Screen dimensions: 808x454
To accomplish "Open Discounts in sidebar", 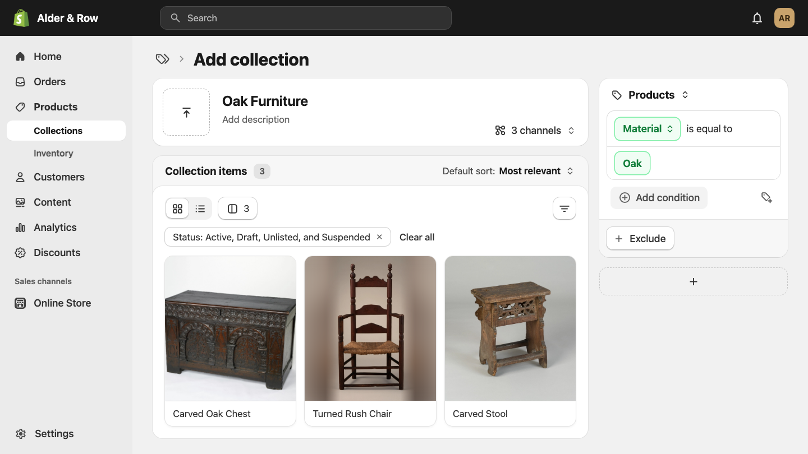I will [66, 252].
